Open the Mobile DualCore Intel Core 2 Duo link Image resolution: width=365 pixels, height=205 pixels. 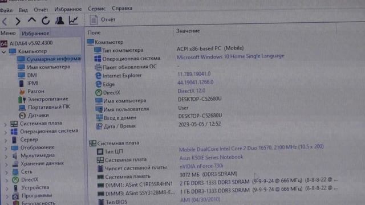tap(251, 148)
